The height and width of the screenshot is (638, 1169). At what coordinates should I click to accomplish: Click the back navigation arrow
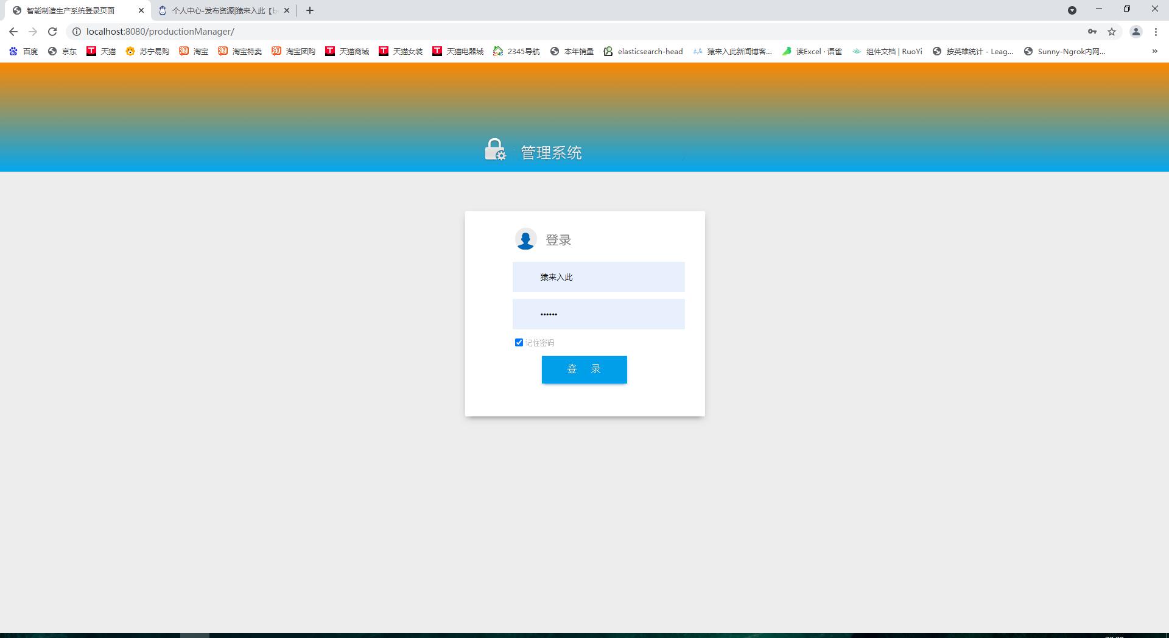[13, 32]
